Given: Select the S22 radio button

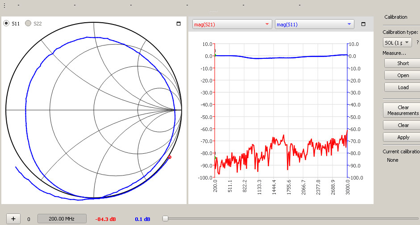Looking at the screenshot, I should click(28, 24).
